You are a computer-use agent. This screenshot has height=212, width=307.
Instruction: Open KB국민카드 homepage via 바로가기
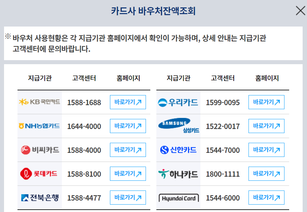click(x=128, y=102)
